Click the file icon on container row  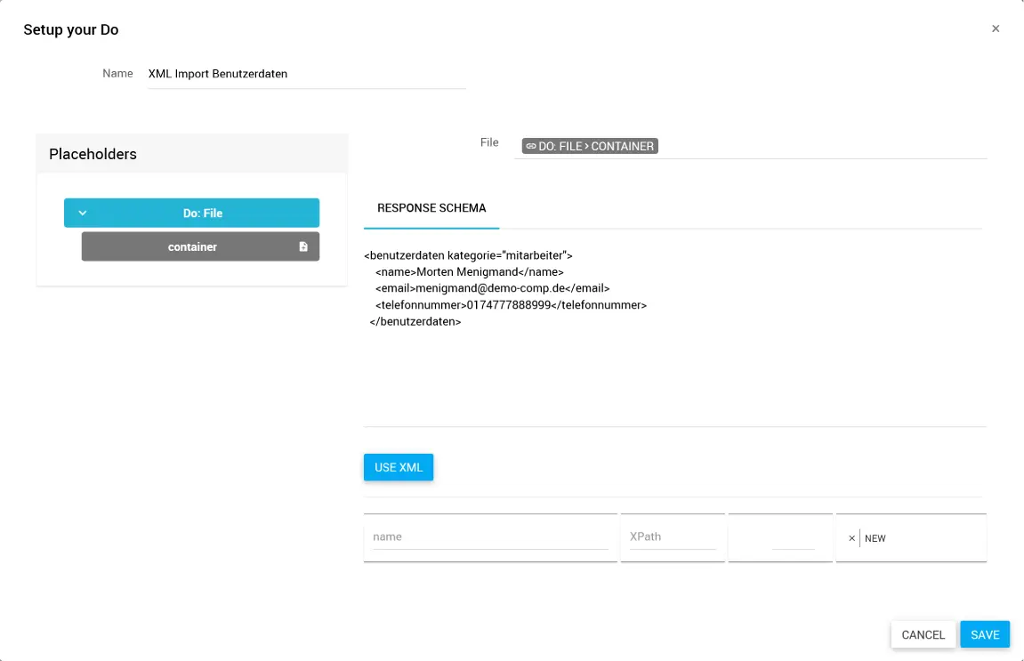[303, 247]
